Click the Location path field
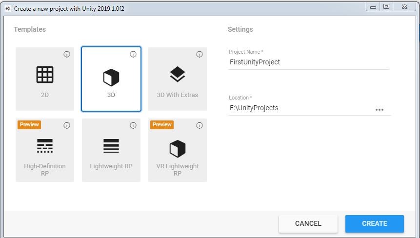420x238 pixels. (300, 108)
